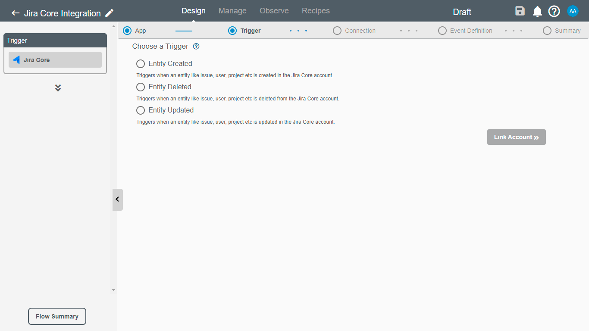Click the Draft status label
Screen dimensions: 589x331
click(462, 12)
